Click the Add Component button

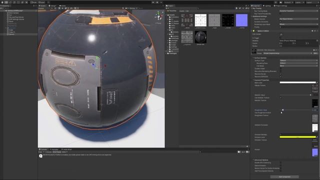point(284,176)
